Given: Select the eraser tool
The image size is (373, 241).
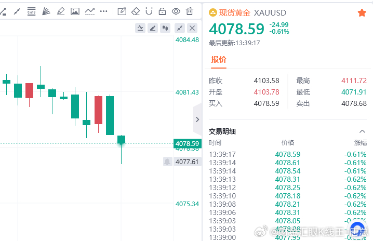Looking at the screenshot, I should tap(136, 11).
